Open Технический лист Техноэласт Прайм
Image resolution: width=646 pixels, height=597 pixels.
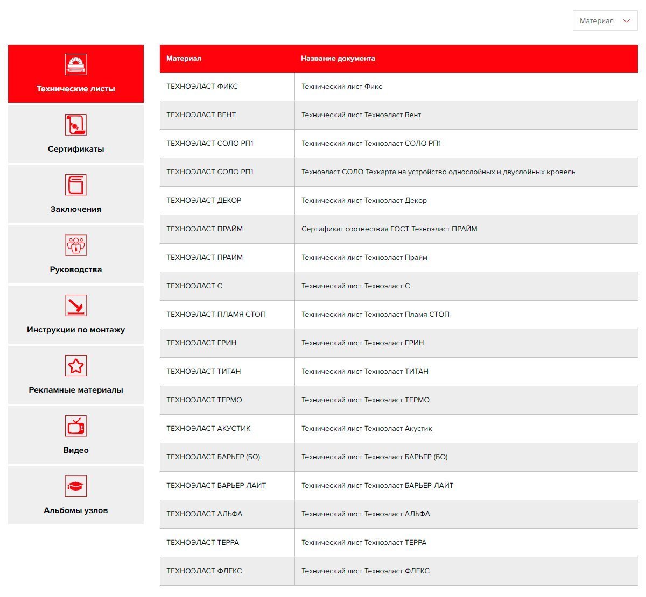[364, 258]
